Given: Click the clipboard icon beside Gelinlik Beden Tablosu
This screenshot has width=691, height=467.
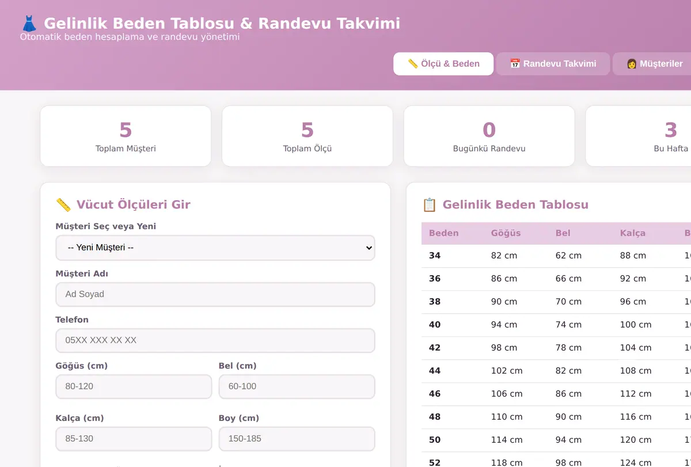Looking at the screenshot, I should click(430, 204).
